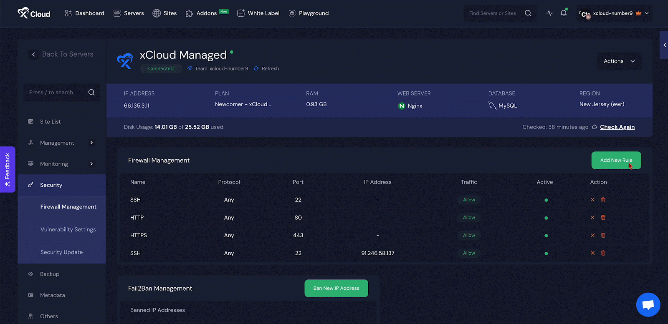Delete the SSH port 22 any-IP rule
The image size is (668, 324).
[603, 200]
